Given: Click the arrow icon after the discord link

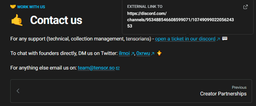Looking at the screenshot, I should [218, 39].
